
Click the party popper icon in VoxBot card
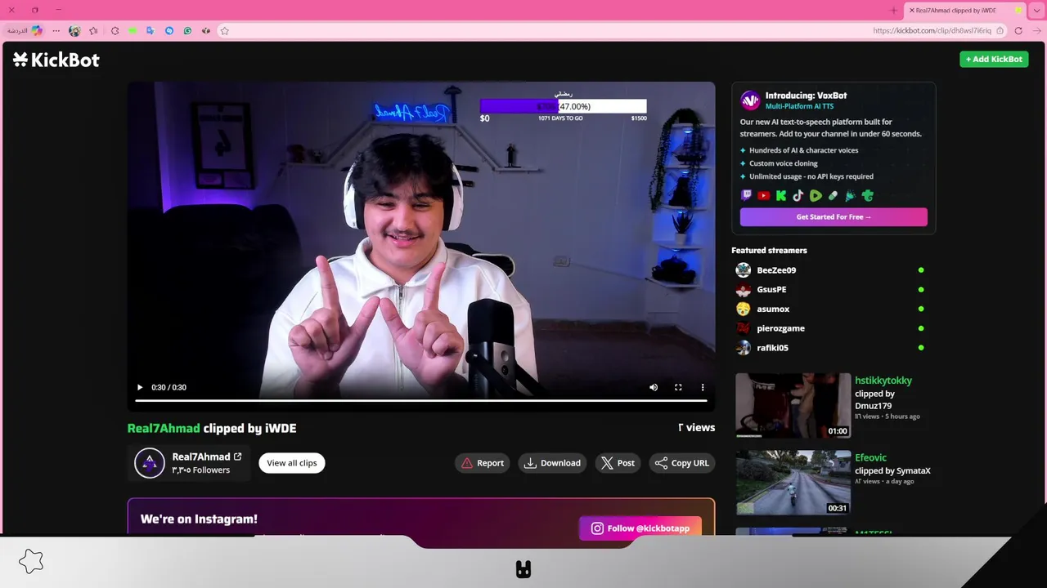point(850,196)
